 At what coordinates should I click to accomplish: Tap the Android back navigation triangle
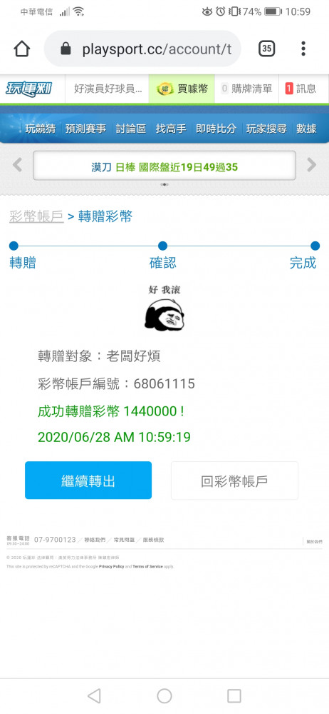point(93,695)
